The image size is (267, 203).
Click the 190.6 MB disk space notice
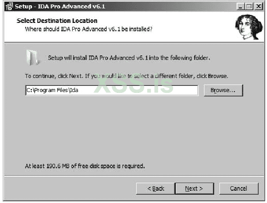tap(85, 166)
